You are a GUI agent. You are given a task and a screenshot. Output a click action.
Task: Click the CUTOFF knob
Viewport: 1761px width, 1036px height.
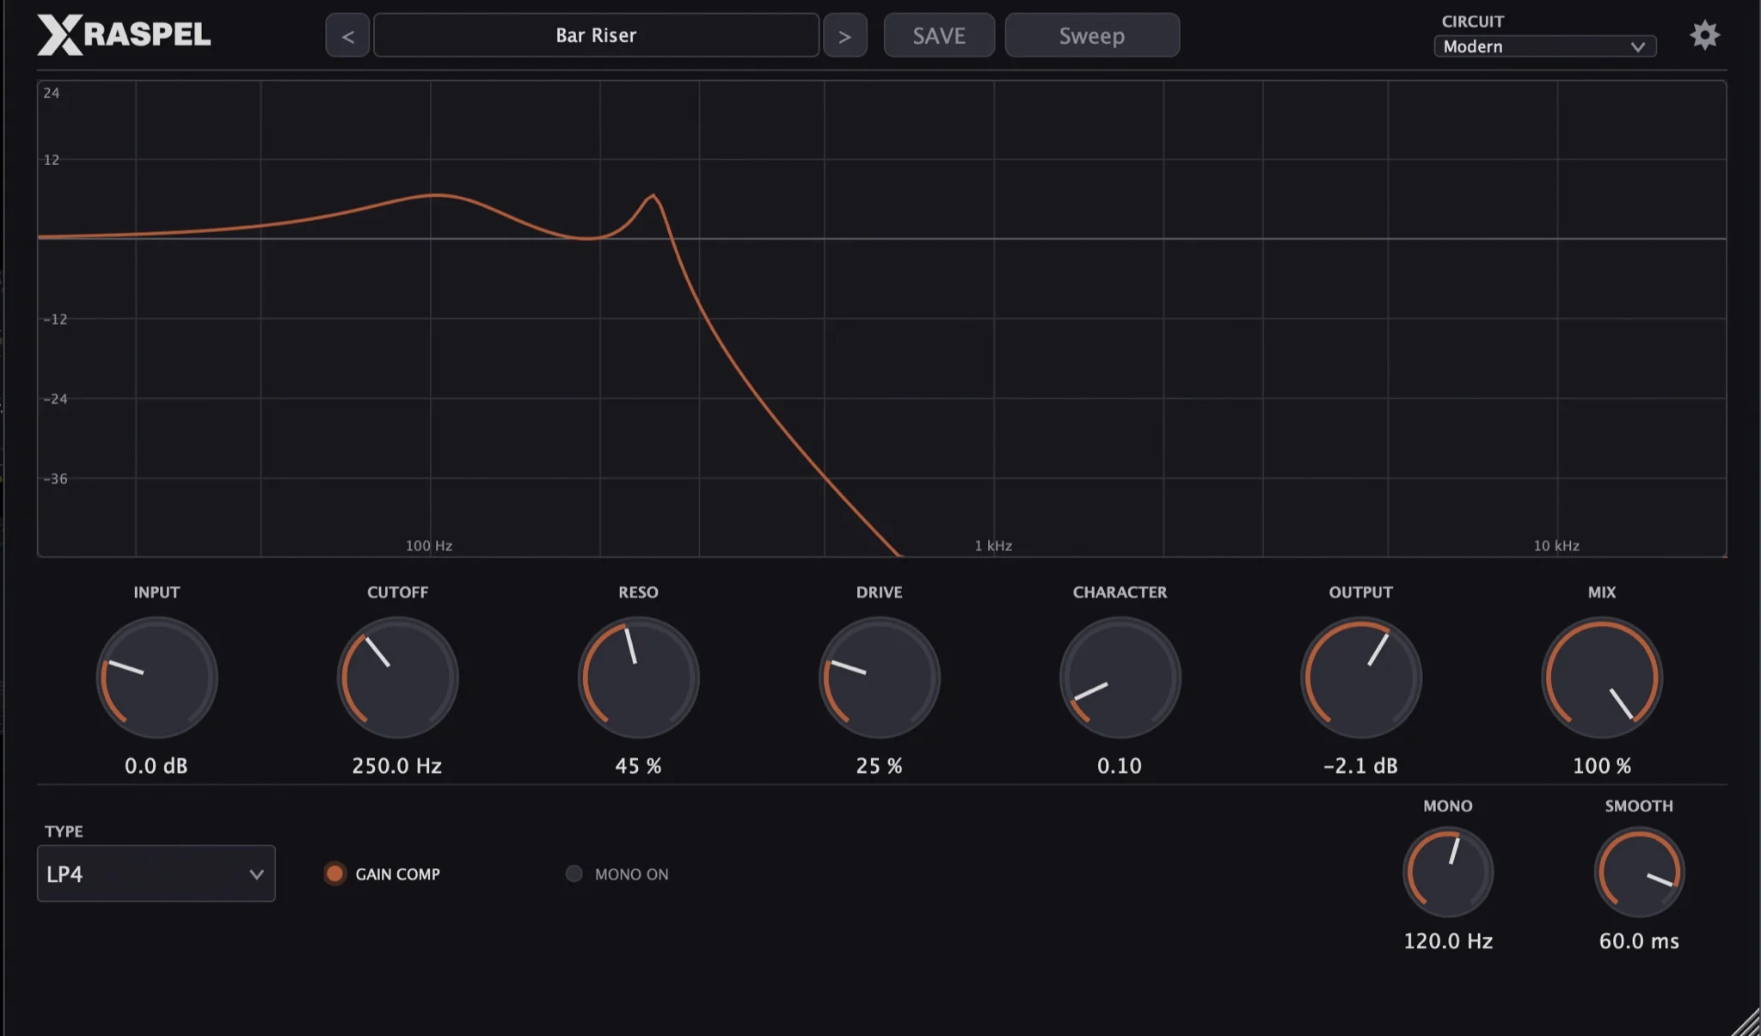pyautogui.click(x=397, y=677)
